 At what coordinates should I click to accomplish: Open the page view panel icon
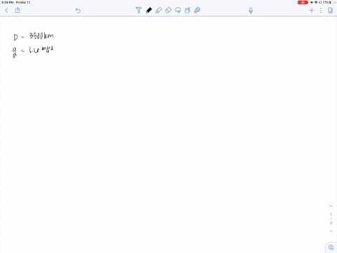coord(330,11)
